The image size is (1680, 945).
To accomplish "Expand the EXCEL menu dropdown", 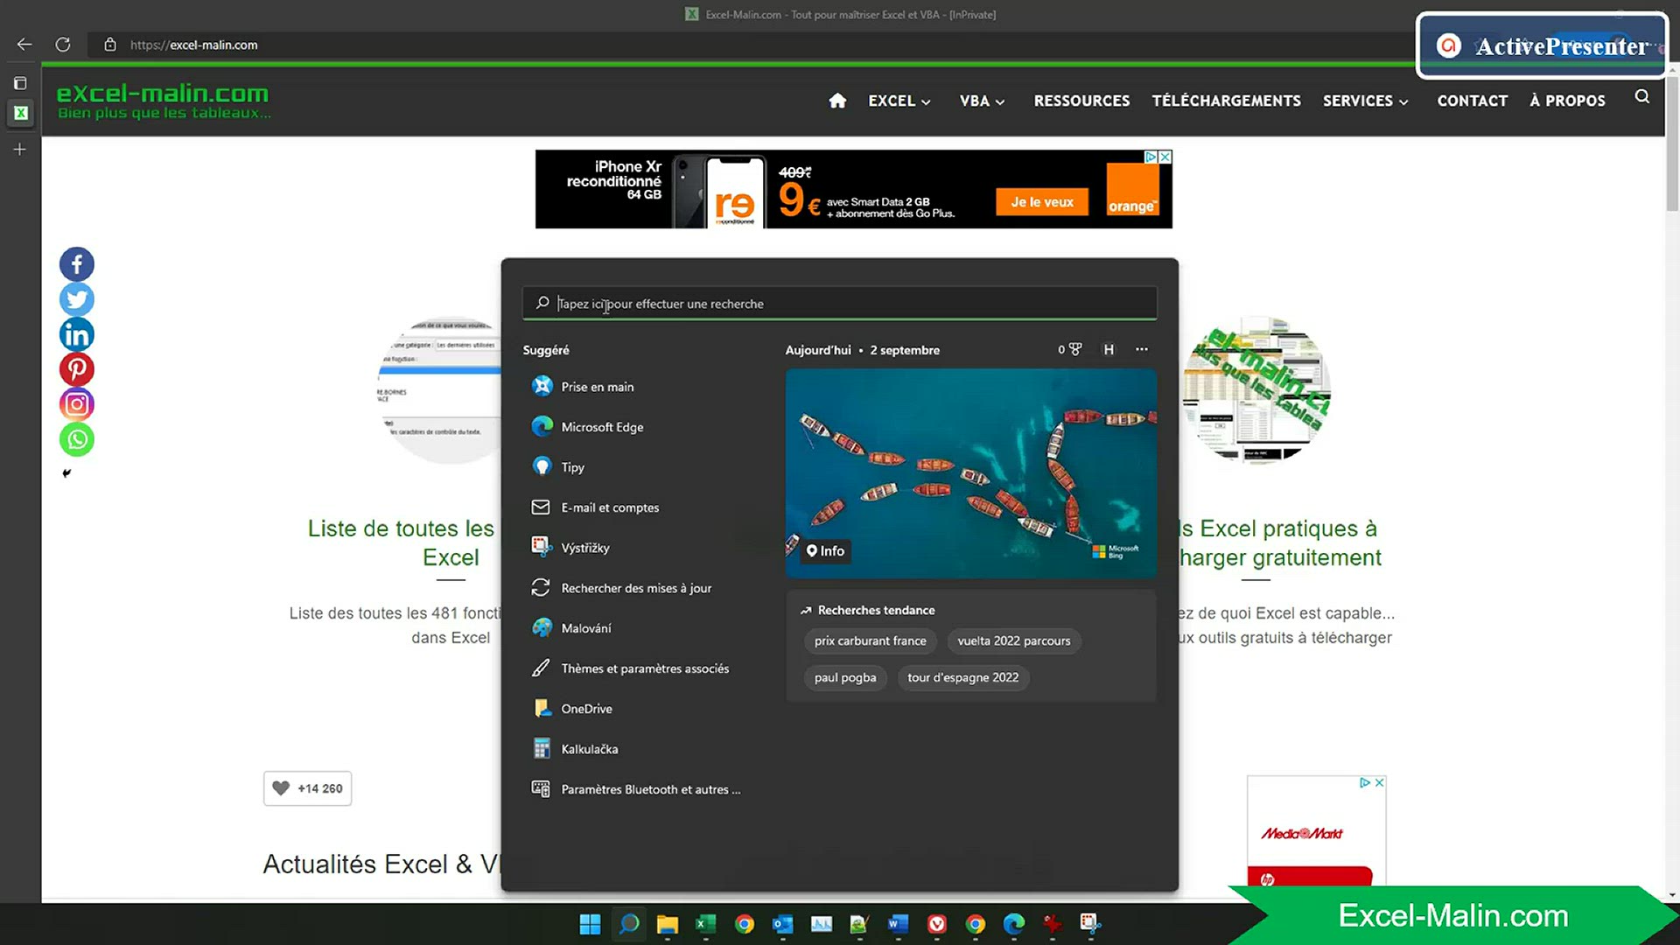I will (x=899, y=101).
